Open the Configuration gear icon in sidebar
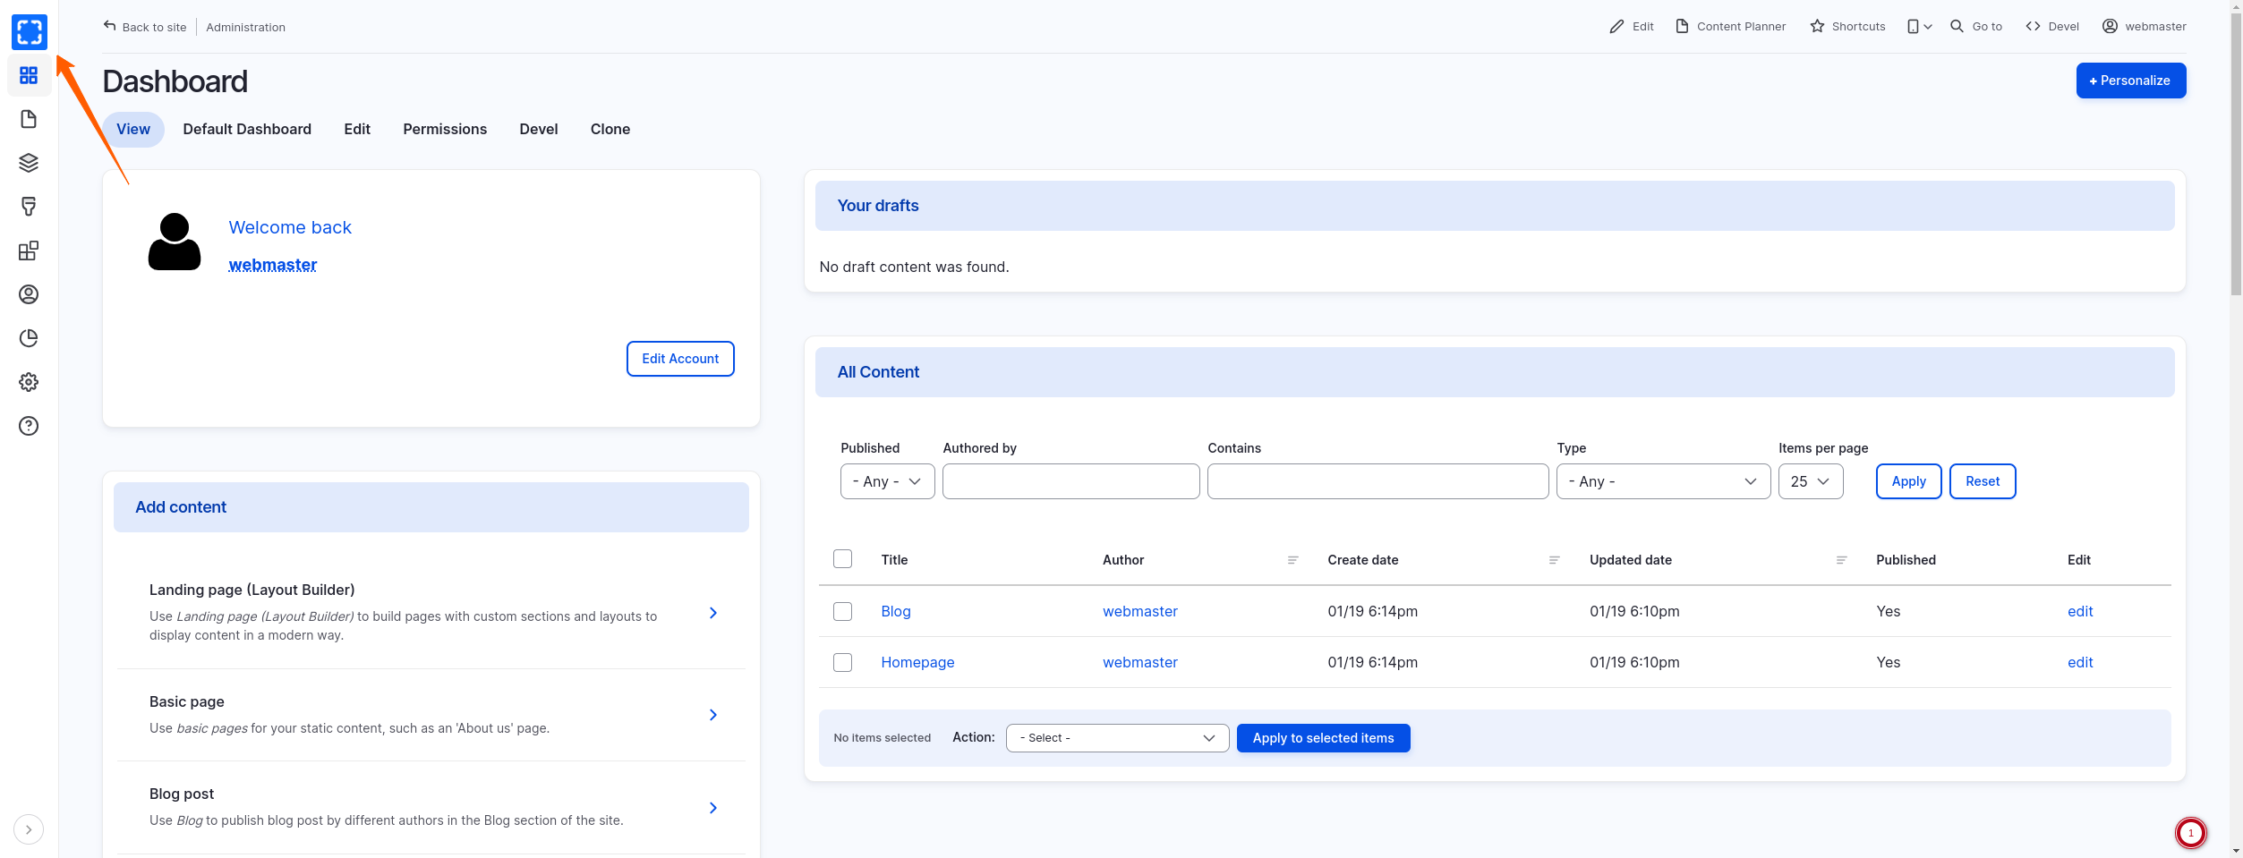 point(29,382)
